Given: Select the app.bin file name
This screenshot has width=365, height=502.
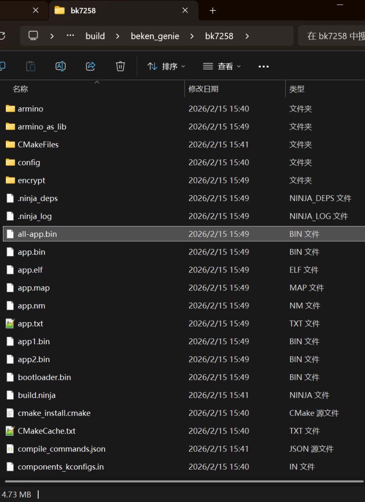Looking at the screenshot, I should click(x=31, y=252).
